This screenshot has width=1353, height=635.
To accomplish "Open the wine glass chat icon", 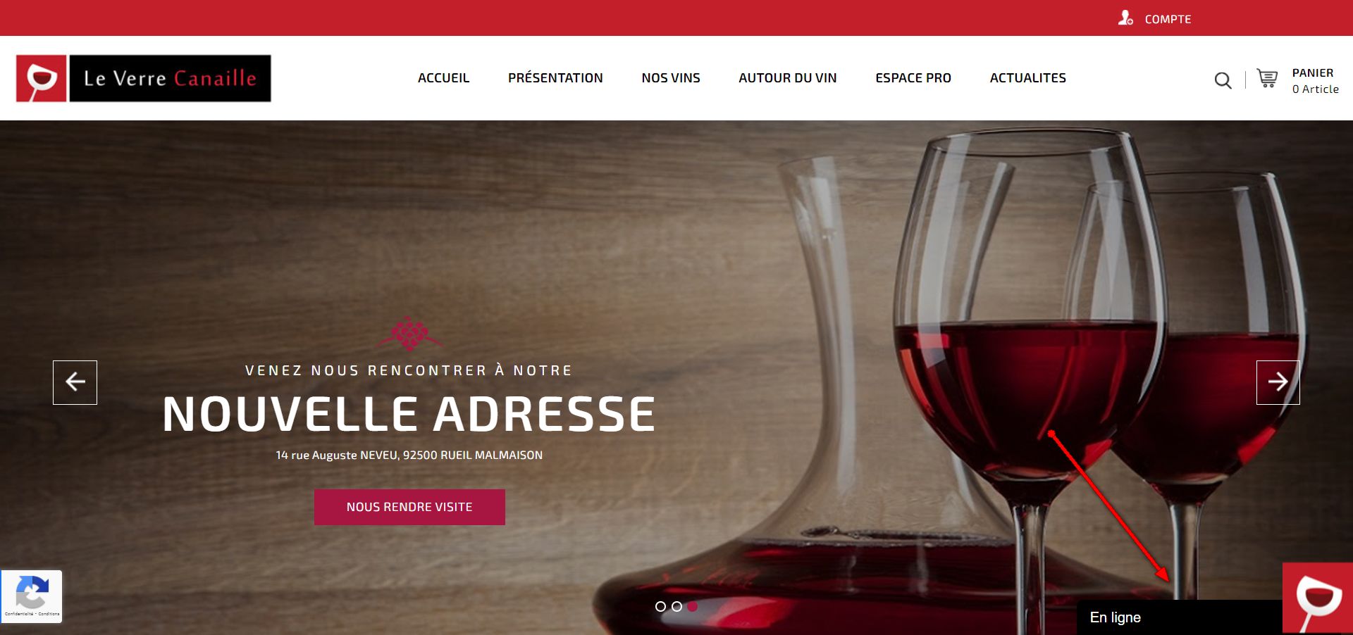I will (1318, 598).
